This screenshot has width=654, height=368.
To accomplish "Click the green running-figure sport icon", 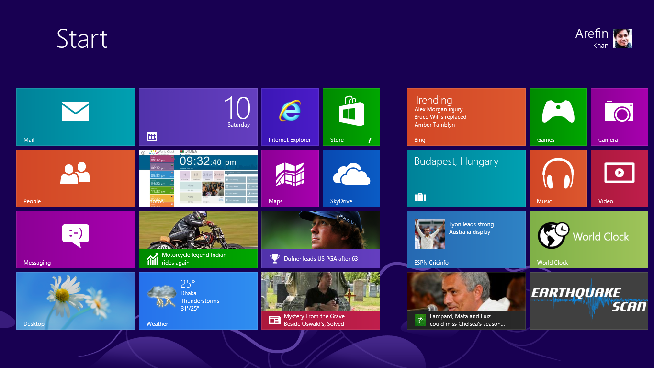I will click(x=420, y=320).
